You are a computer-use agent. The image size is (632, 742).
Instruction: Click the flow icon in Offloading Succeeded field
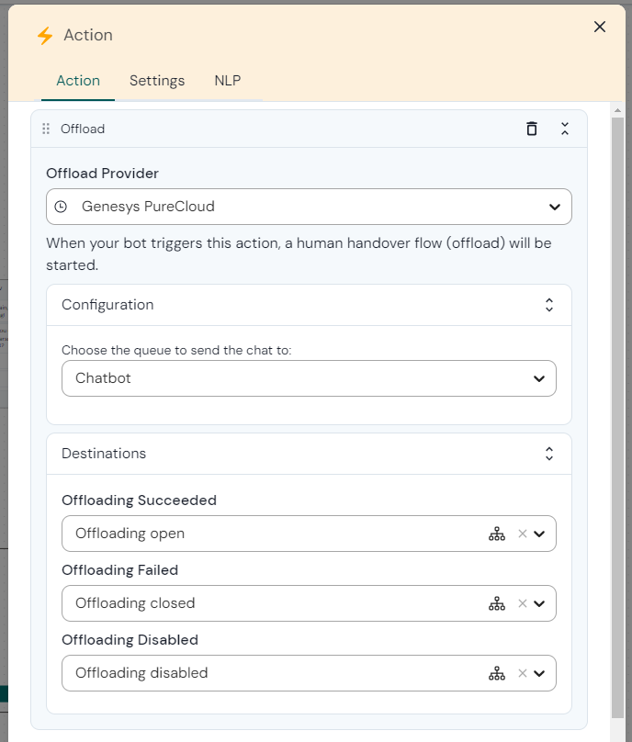(497, 534)
